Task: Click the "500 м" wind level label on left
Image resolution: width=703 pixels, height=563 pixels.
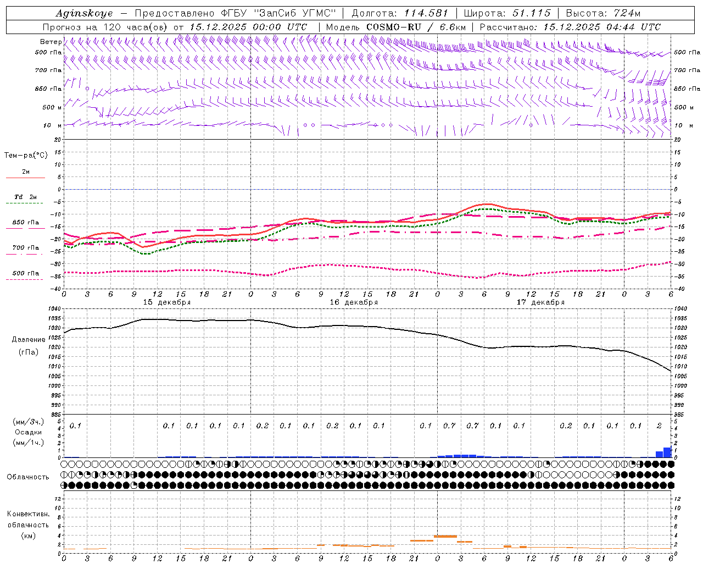Action: pos(52,107)
